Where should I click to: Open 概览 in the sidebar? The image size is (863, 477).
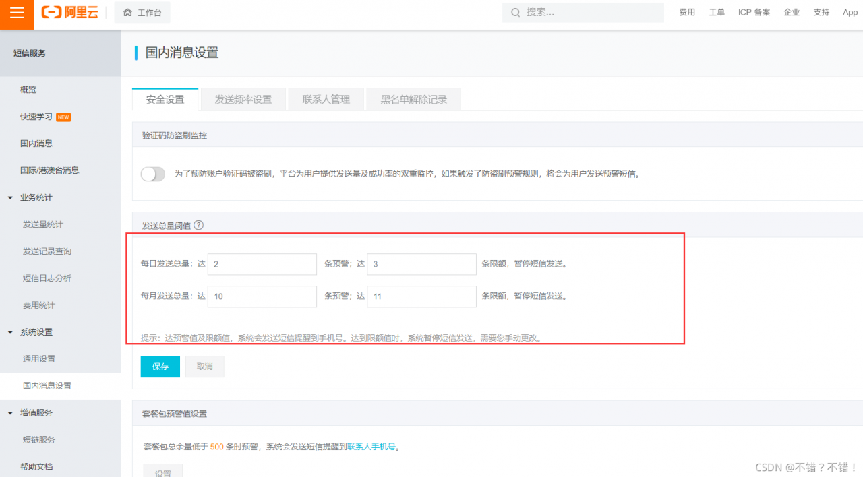28,90
